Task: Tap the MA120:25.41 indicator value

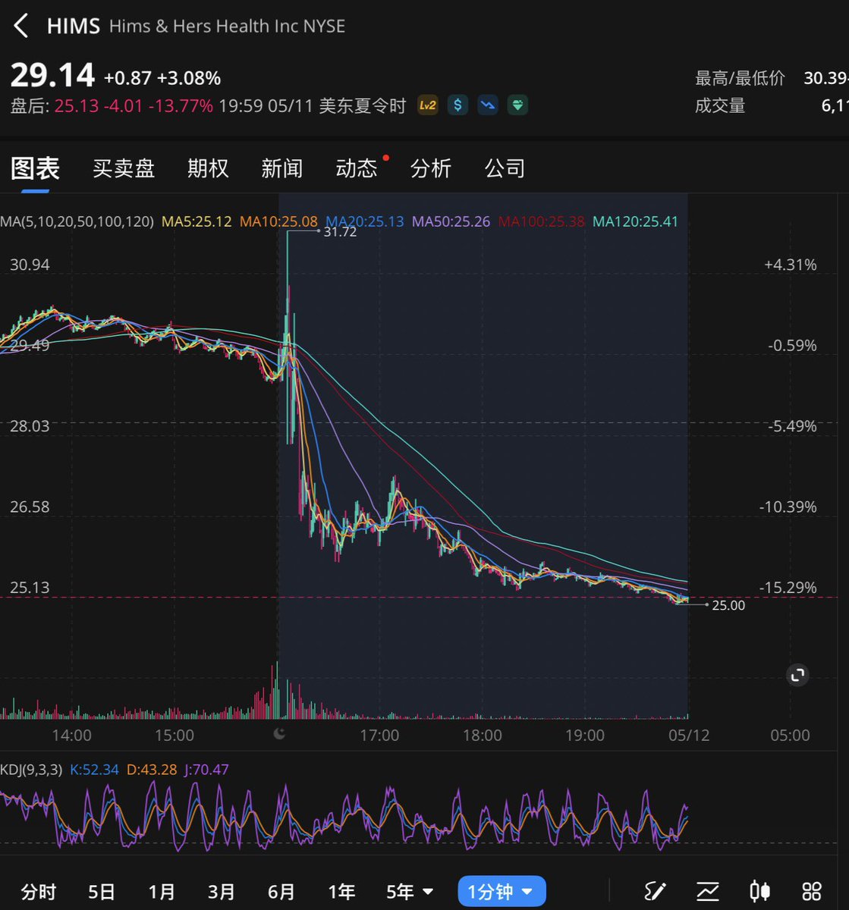Action: pyautogui.click(x=635, y=221)
